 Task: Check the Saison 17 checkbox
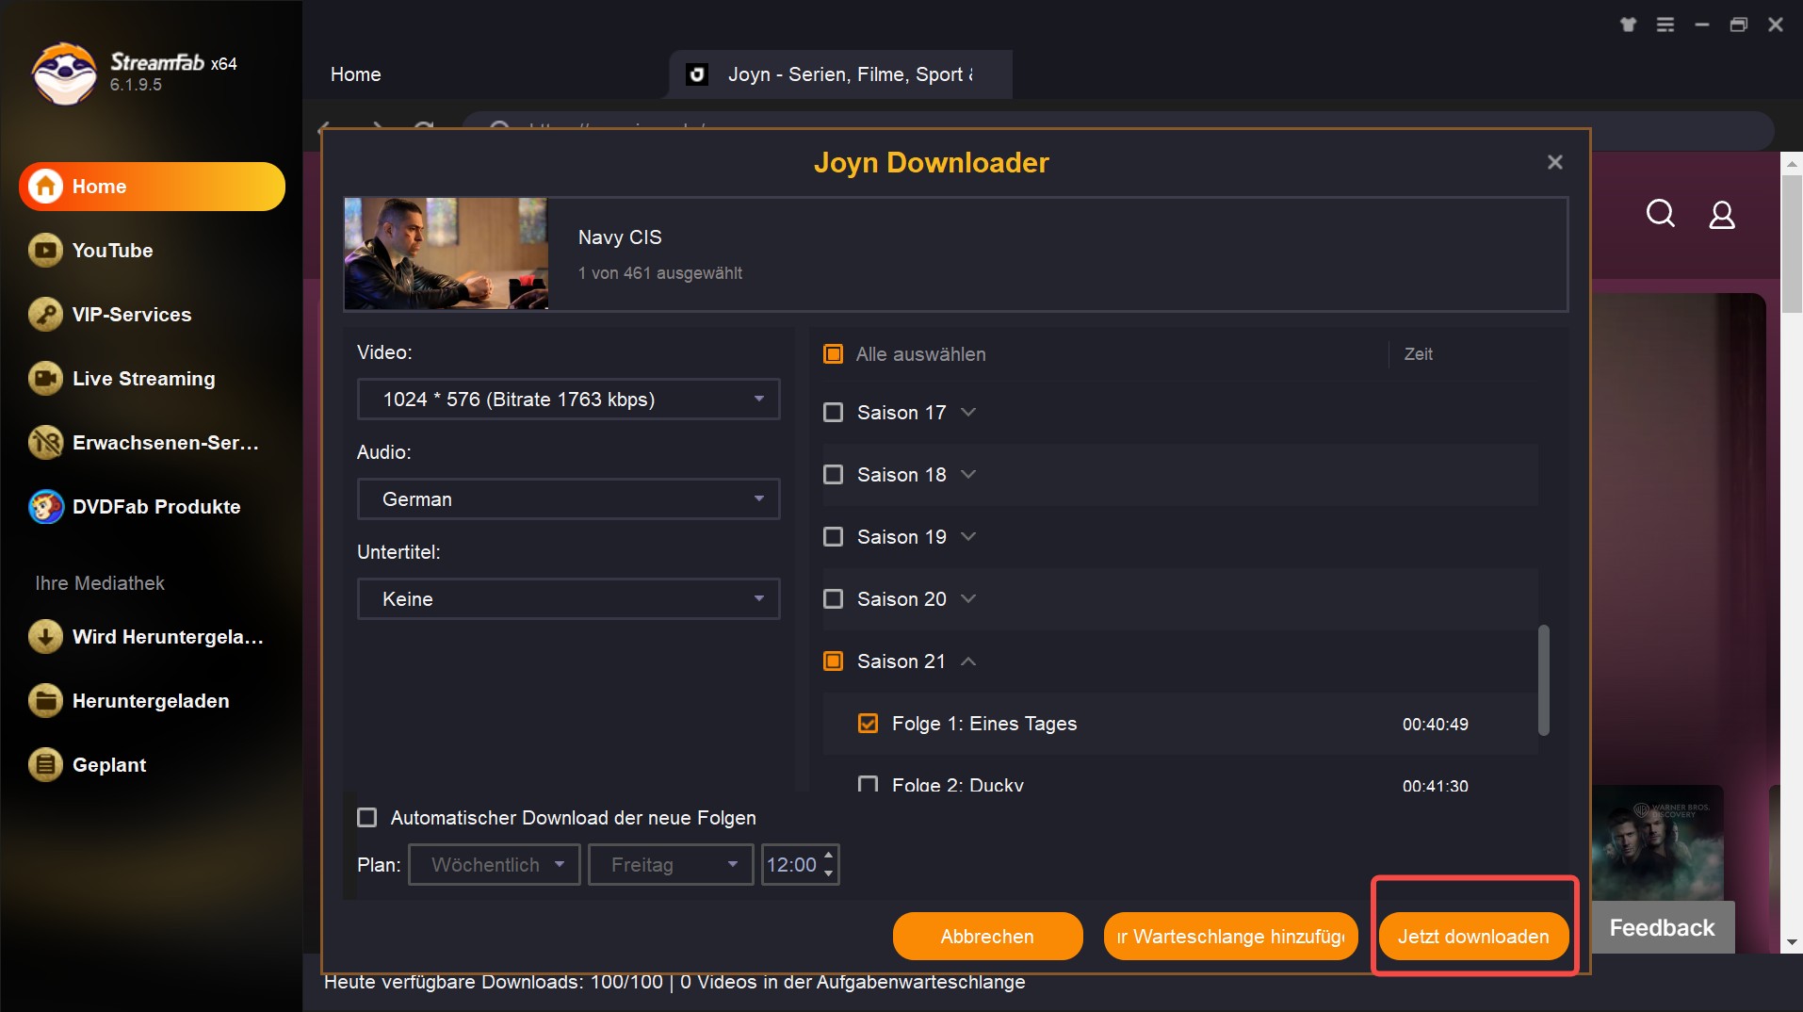click(834, 413)
